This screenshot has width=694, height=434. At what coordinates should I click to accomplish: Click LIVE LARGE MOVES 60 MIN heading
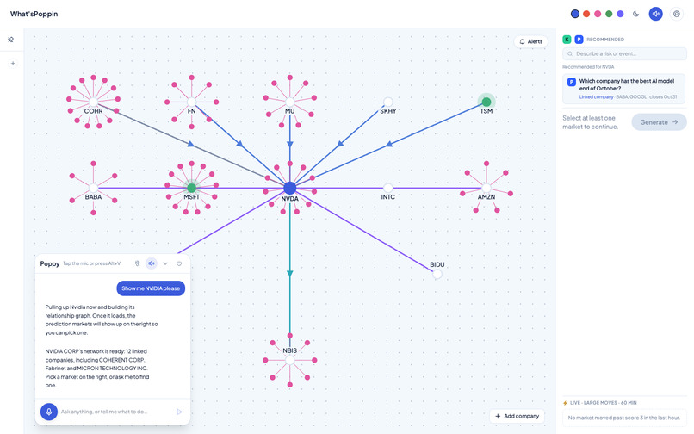coord(604,403)
